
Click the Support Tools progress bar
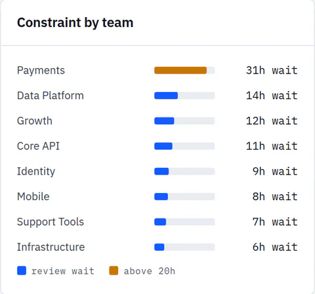click(184, 222)
